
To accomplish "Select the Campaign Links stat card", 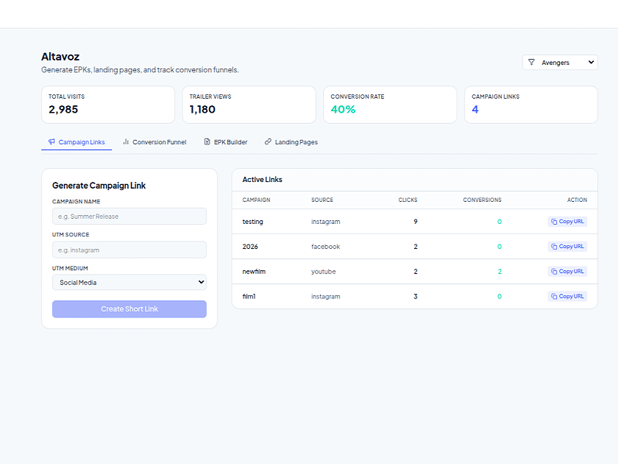I will pos(530,105).
